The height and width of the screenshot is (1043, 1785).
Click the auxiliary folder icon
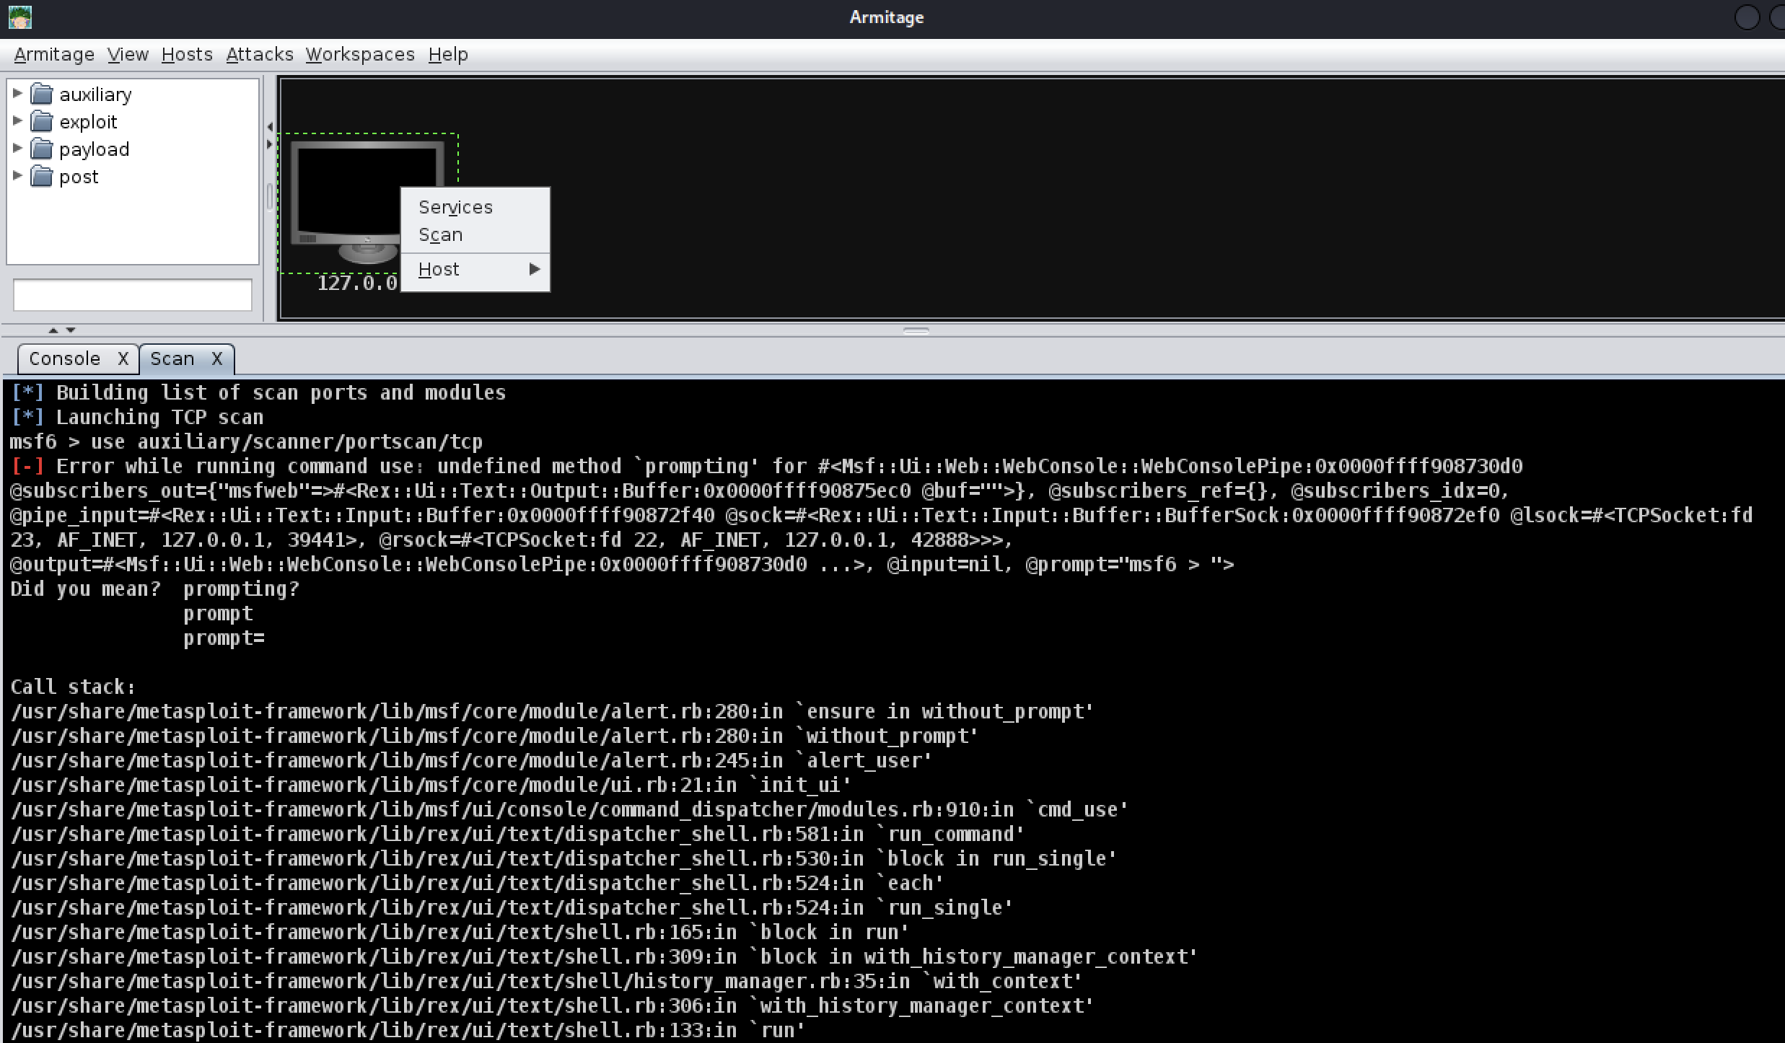[x=42, y=94]
